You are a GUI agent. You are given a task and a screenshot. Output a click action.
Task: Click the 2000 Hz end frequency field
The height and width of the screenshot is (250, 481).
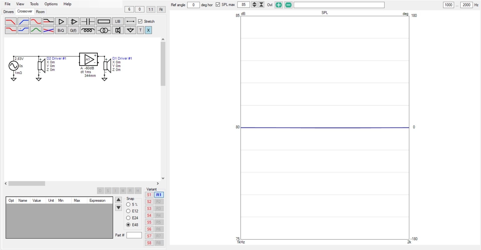[466, 5]
